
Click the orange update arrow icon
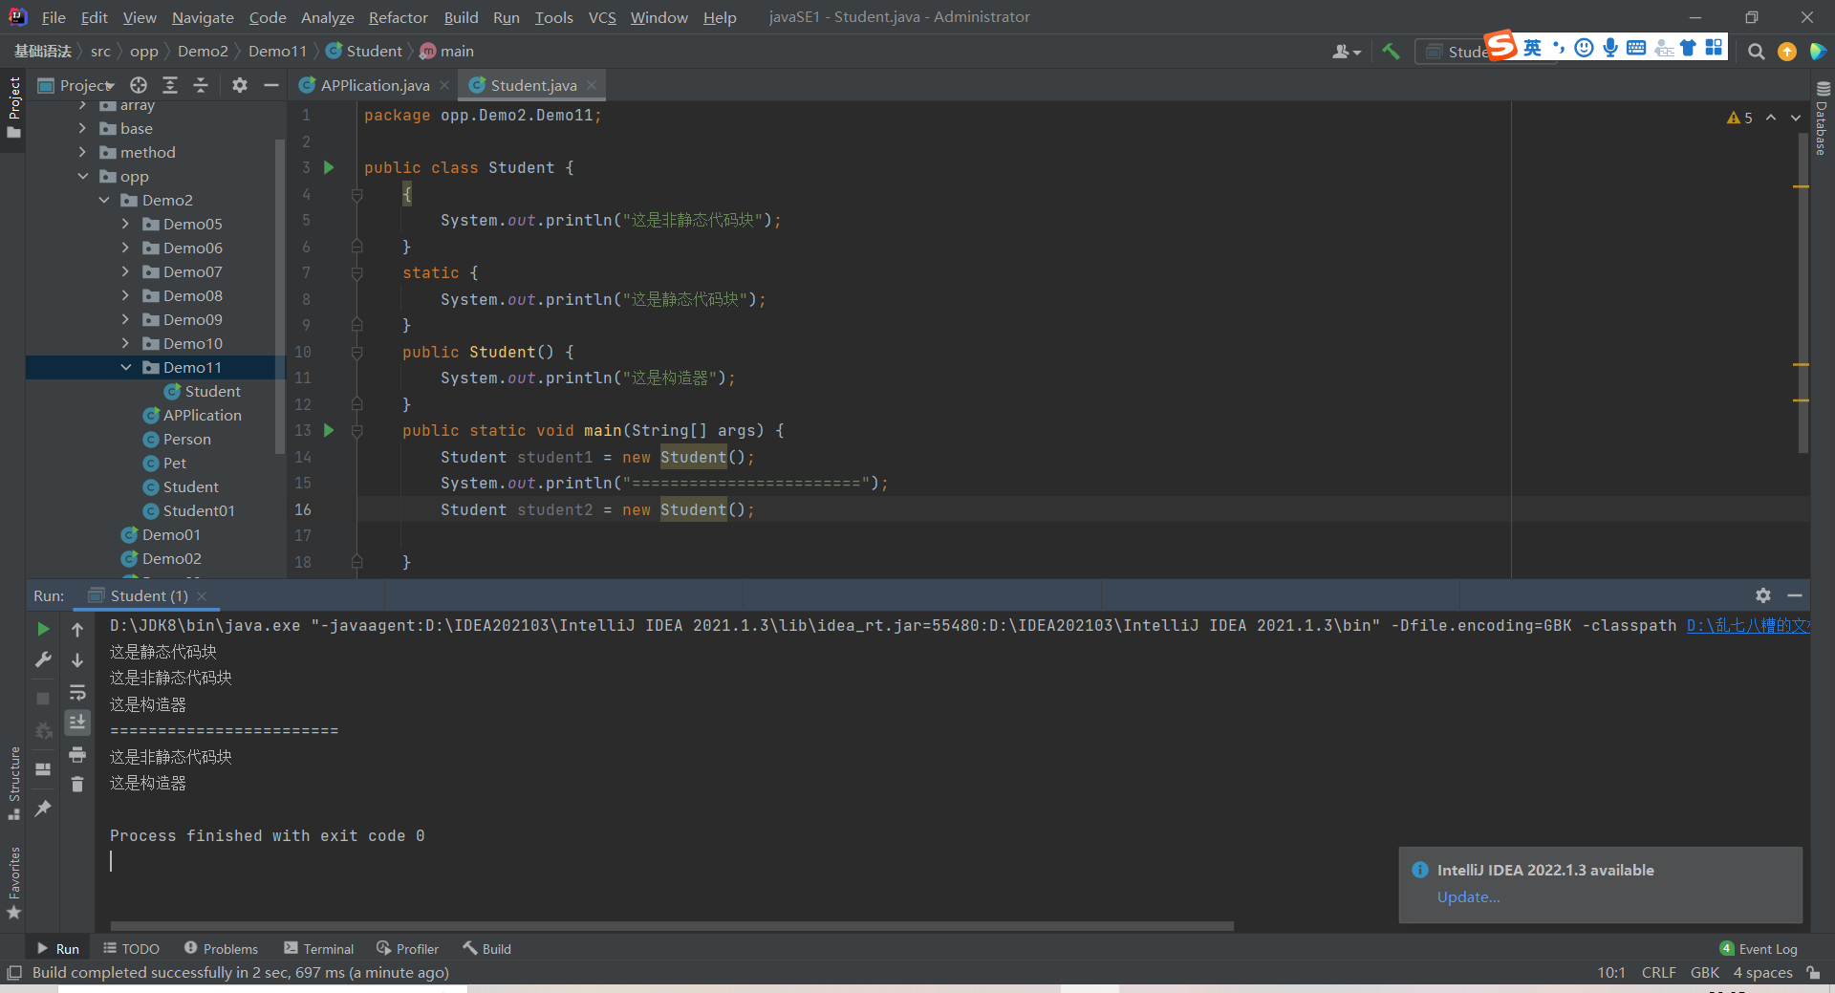pyautogui.click(x=1787, y=52)
